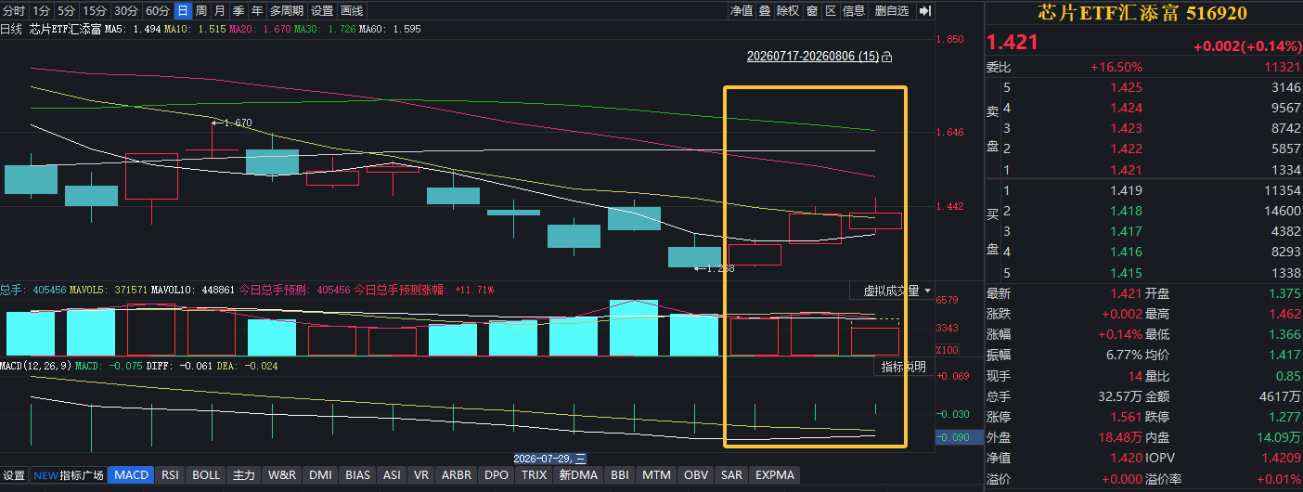Select the 1分 period
1303x492 pixels.
(41, 11)
